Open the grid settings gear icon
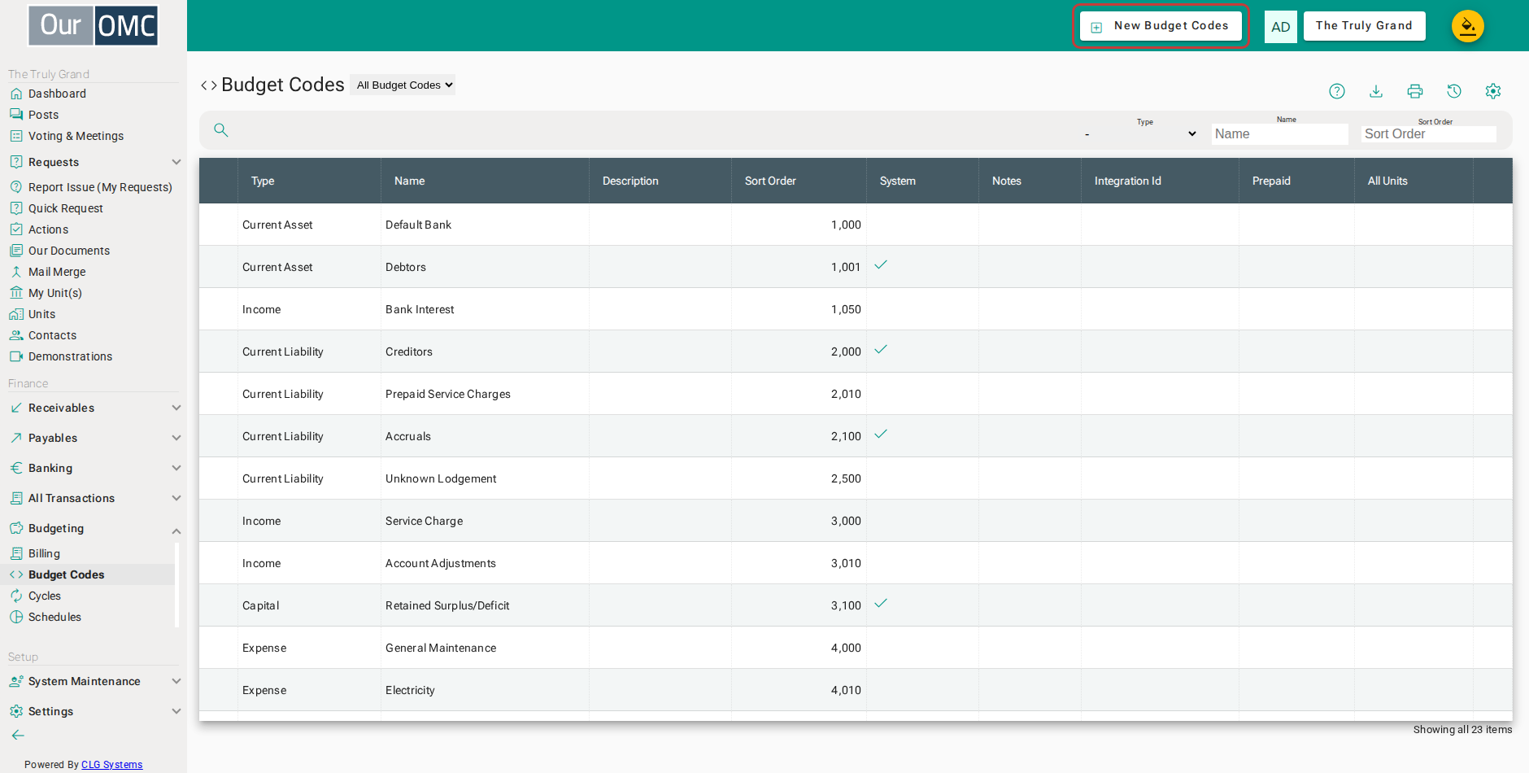Viewport: 1529px width, 773px height. pos(1493,91)
